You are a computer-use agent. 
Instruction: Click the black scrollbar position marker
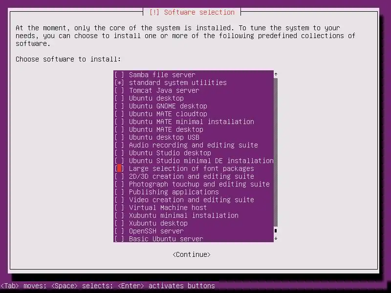(276, 230)
